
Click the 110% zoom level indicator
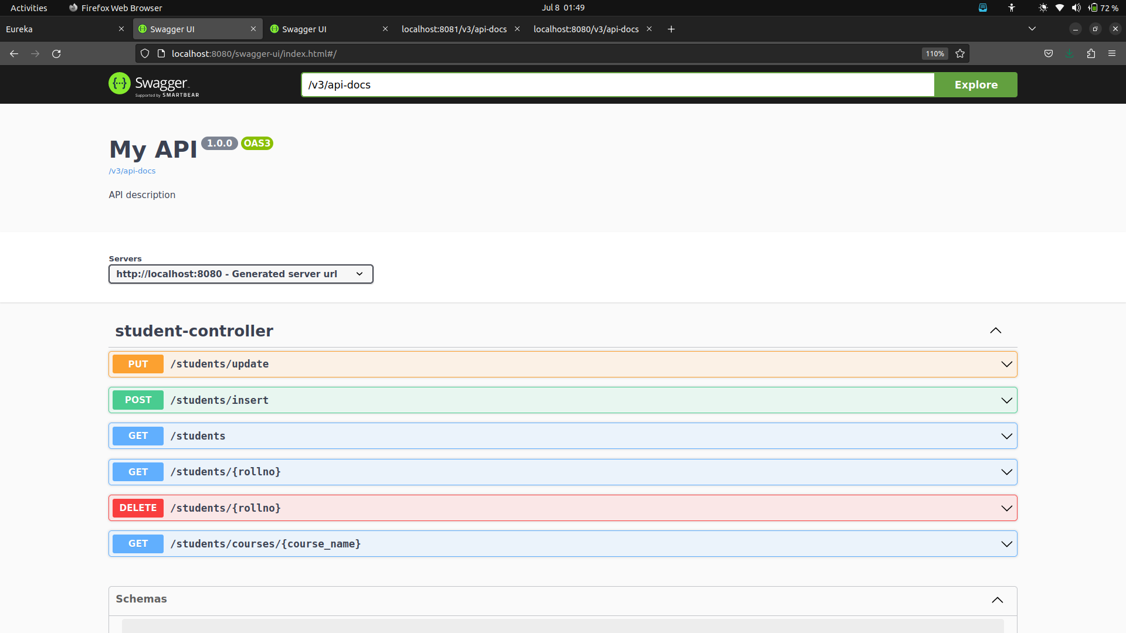tap(934, 53)
